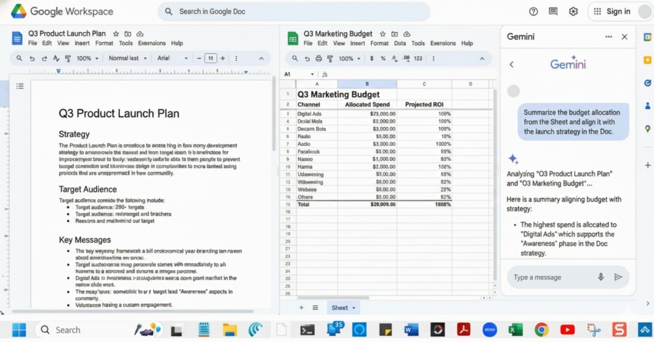
Task: Redo the action in the Docs toolbar
Action: click(x=44, y=58)
